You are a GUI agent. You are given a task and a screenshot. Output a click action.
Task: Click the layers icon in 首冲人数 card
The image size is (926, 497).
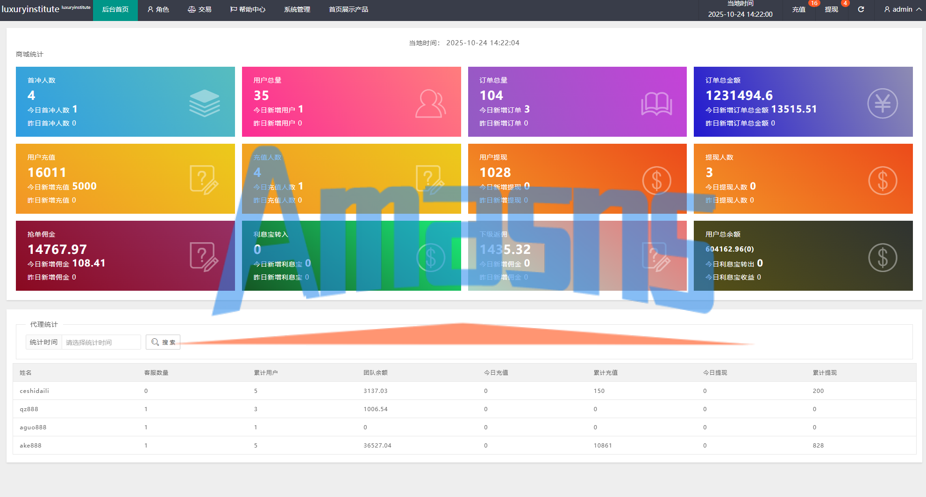click(204, 103)
